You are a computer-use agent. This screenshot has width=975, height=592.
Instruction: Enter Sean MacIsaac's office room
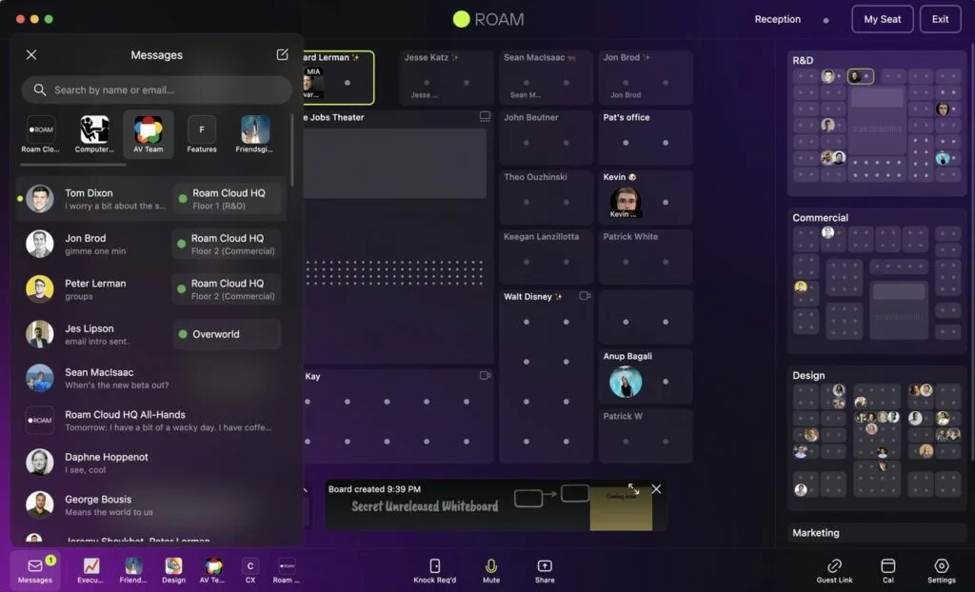(x=546, y=77)
